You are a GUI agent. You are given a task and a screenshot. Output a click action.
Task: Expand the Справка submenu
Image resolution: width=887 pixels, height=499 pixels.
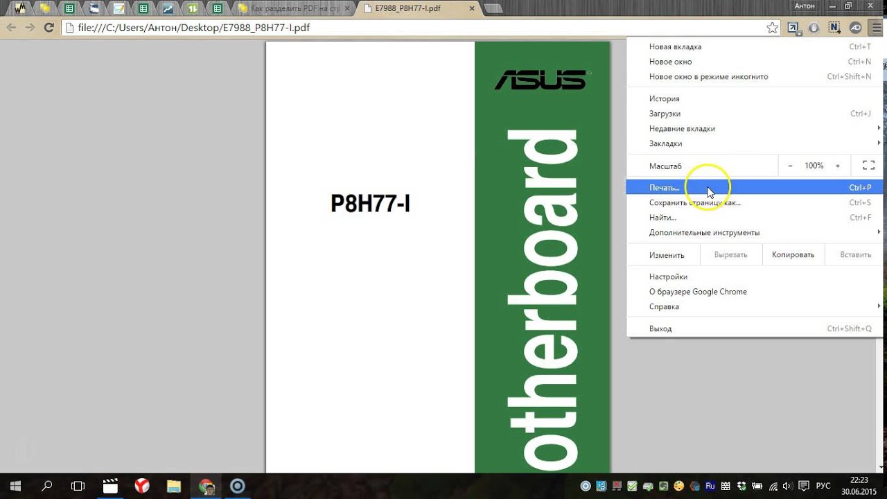(x=755, y=306)
